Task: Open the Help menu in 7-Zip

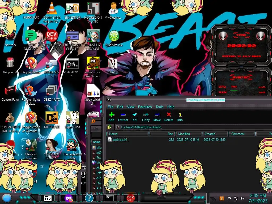Action: pyautogui.click(x=171, y=107)
